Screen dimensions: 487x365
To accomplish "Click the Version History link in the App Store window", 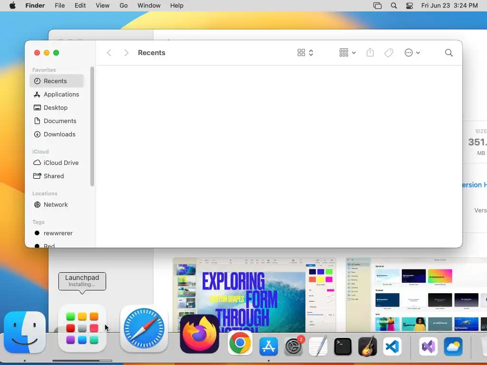I will [474, 185].
